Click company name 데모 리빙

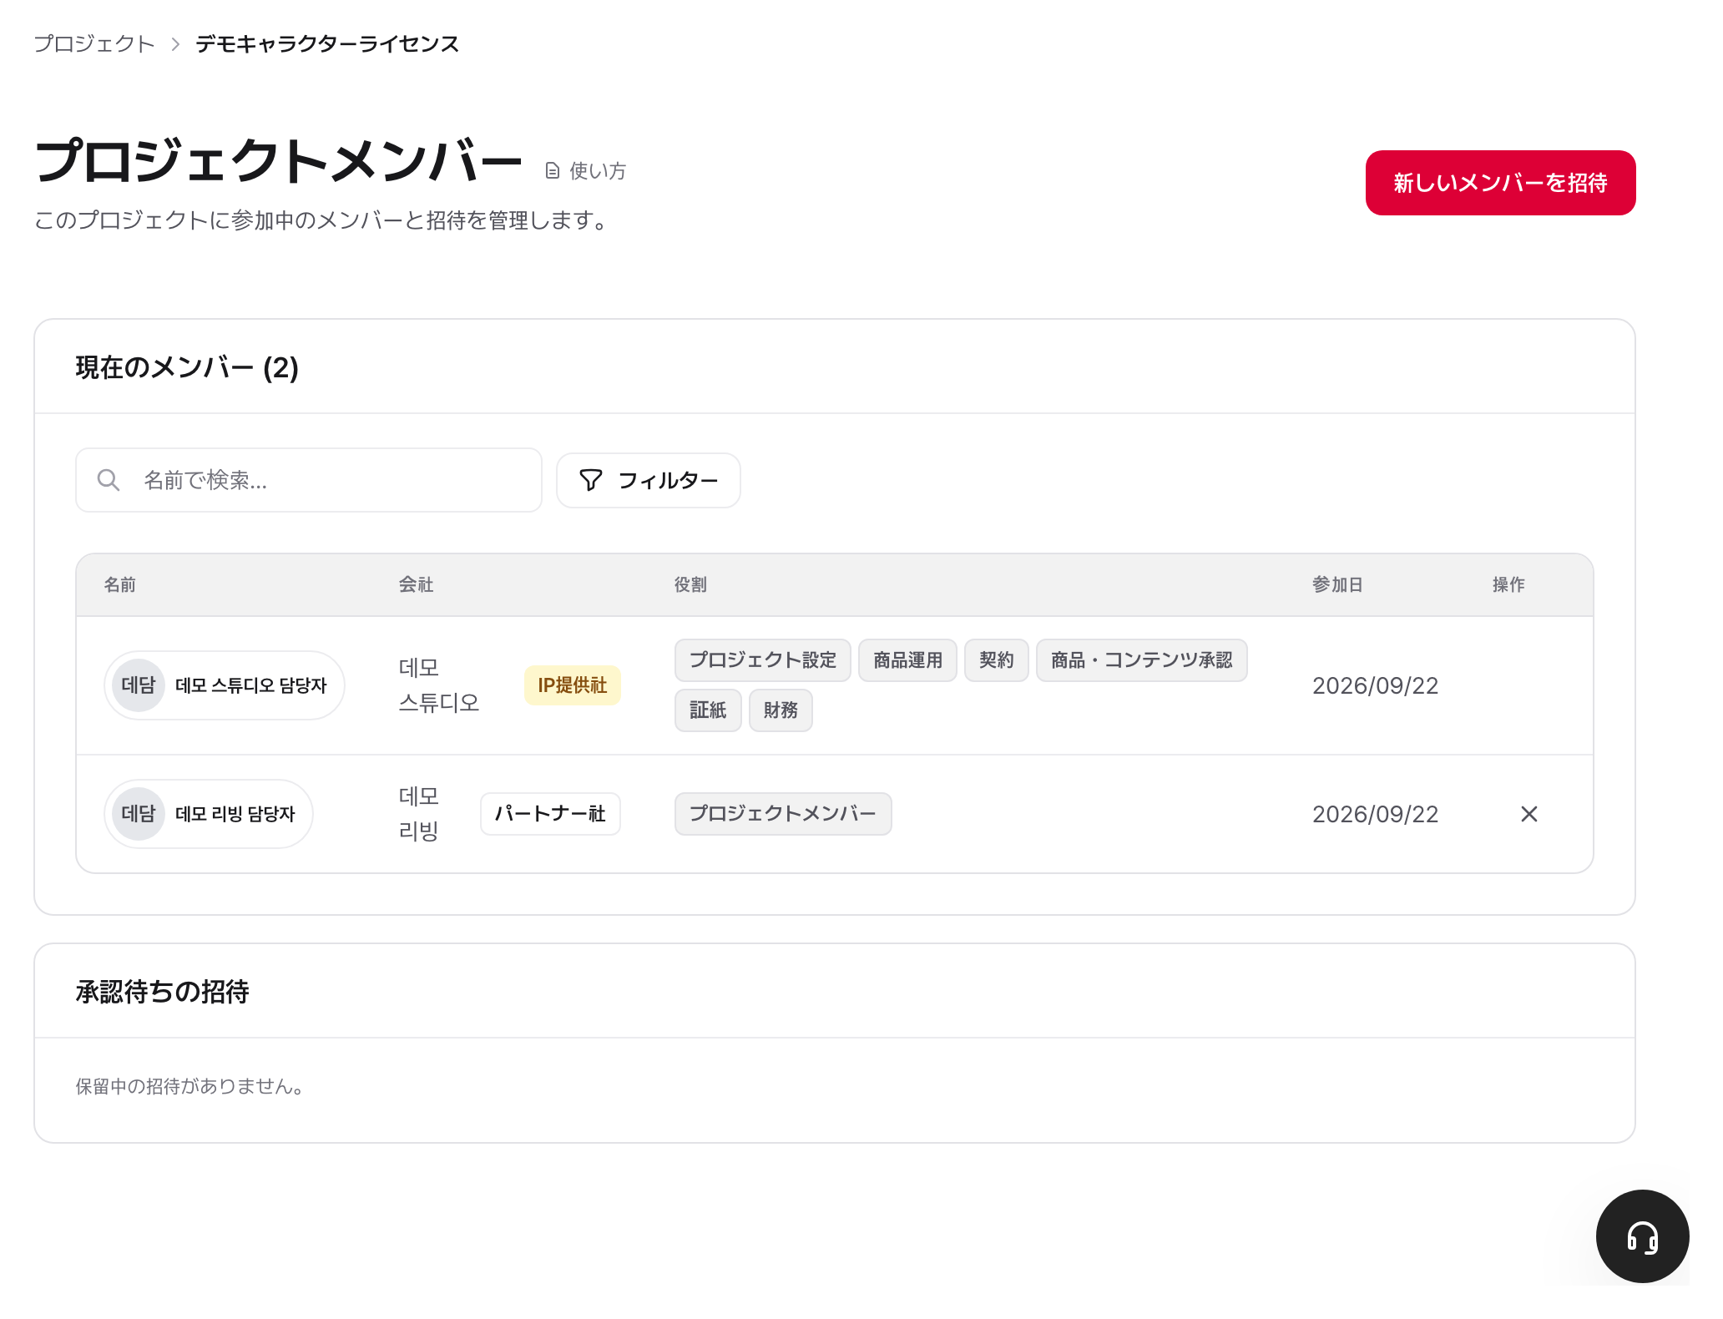point(419,814)
